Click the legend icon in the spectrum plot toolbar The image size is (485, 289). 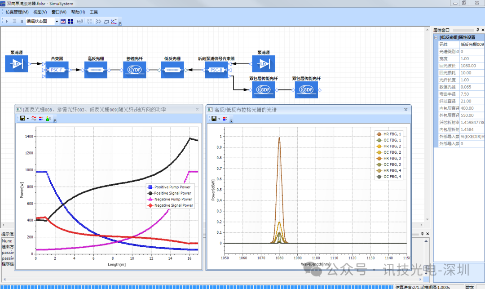225,119
